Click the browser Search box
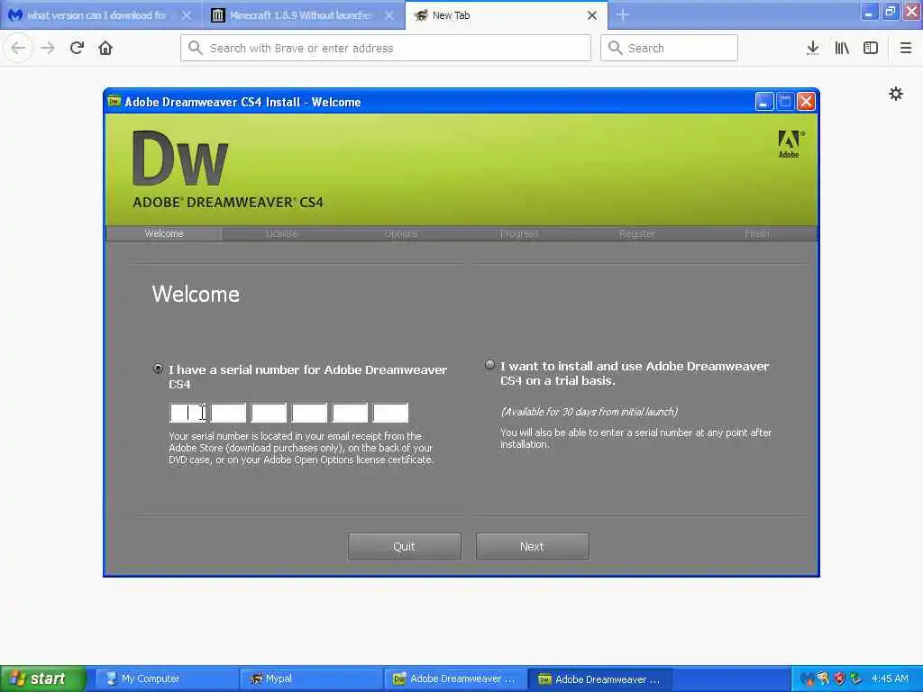 pyautogui.click(x=669, y=48)
